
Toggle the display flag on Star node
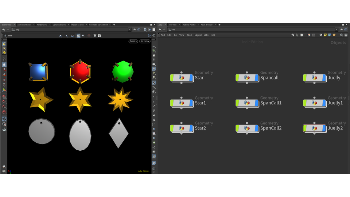(191, 78)
